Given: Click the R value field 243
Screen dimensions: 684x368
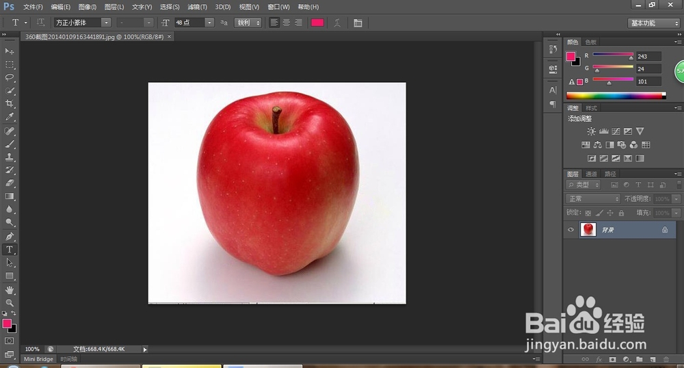Looking at the screenshot, I should click(648, 56).
